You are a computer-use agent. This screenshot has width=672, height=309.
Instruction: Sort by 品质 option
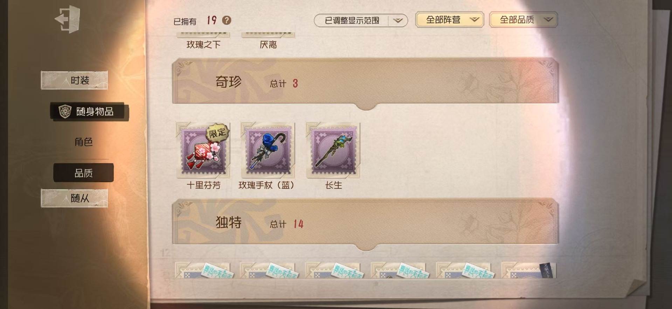pyautogui.click(x=83, y=173)
